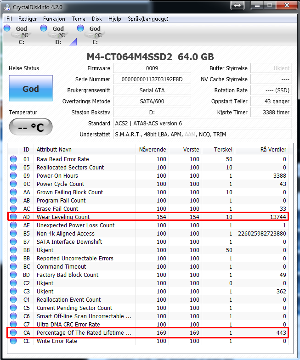
Task: Select drive C: status orb
Action: [x=7, y=28]
